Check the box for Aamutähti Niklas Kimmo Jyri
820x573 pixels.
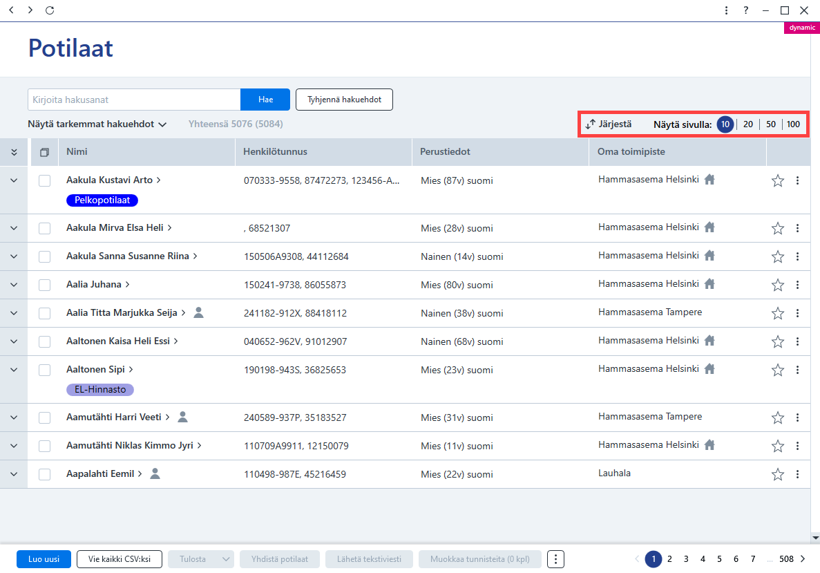pyautogui.click(x=44, y=446)
